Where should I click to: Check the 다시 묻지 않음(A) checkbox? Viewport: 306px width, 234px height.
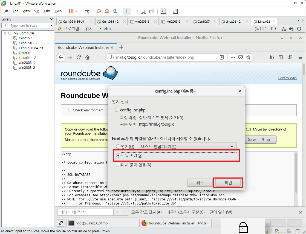pyautogui.click(x=118, y=165)
